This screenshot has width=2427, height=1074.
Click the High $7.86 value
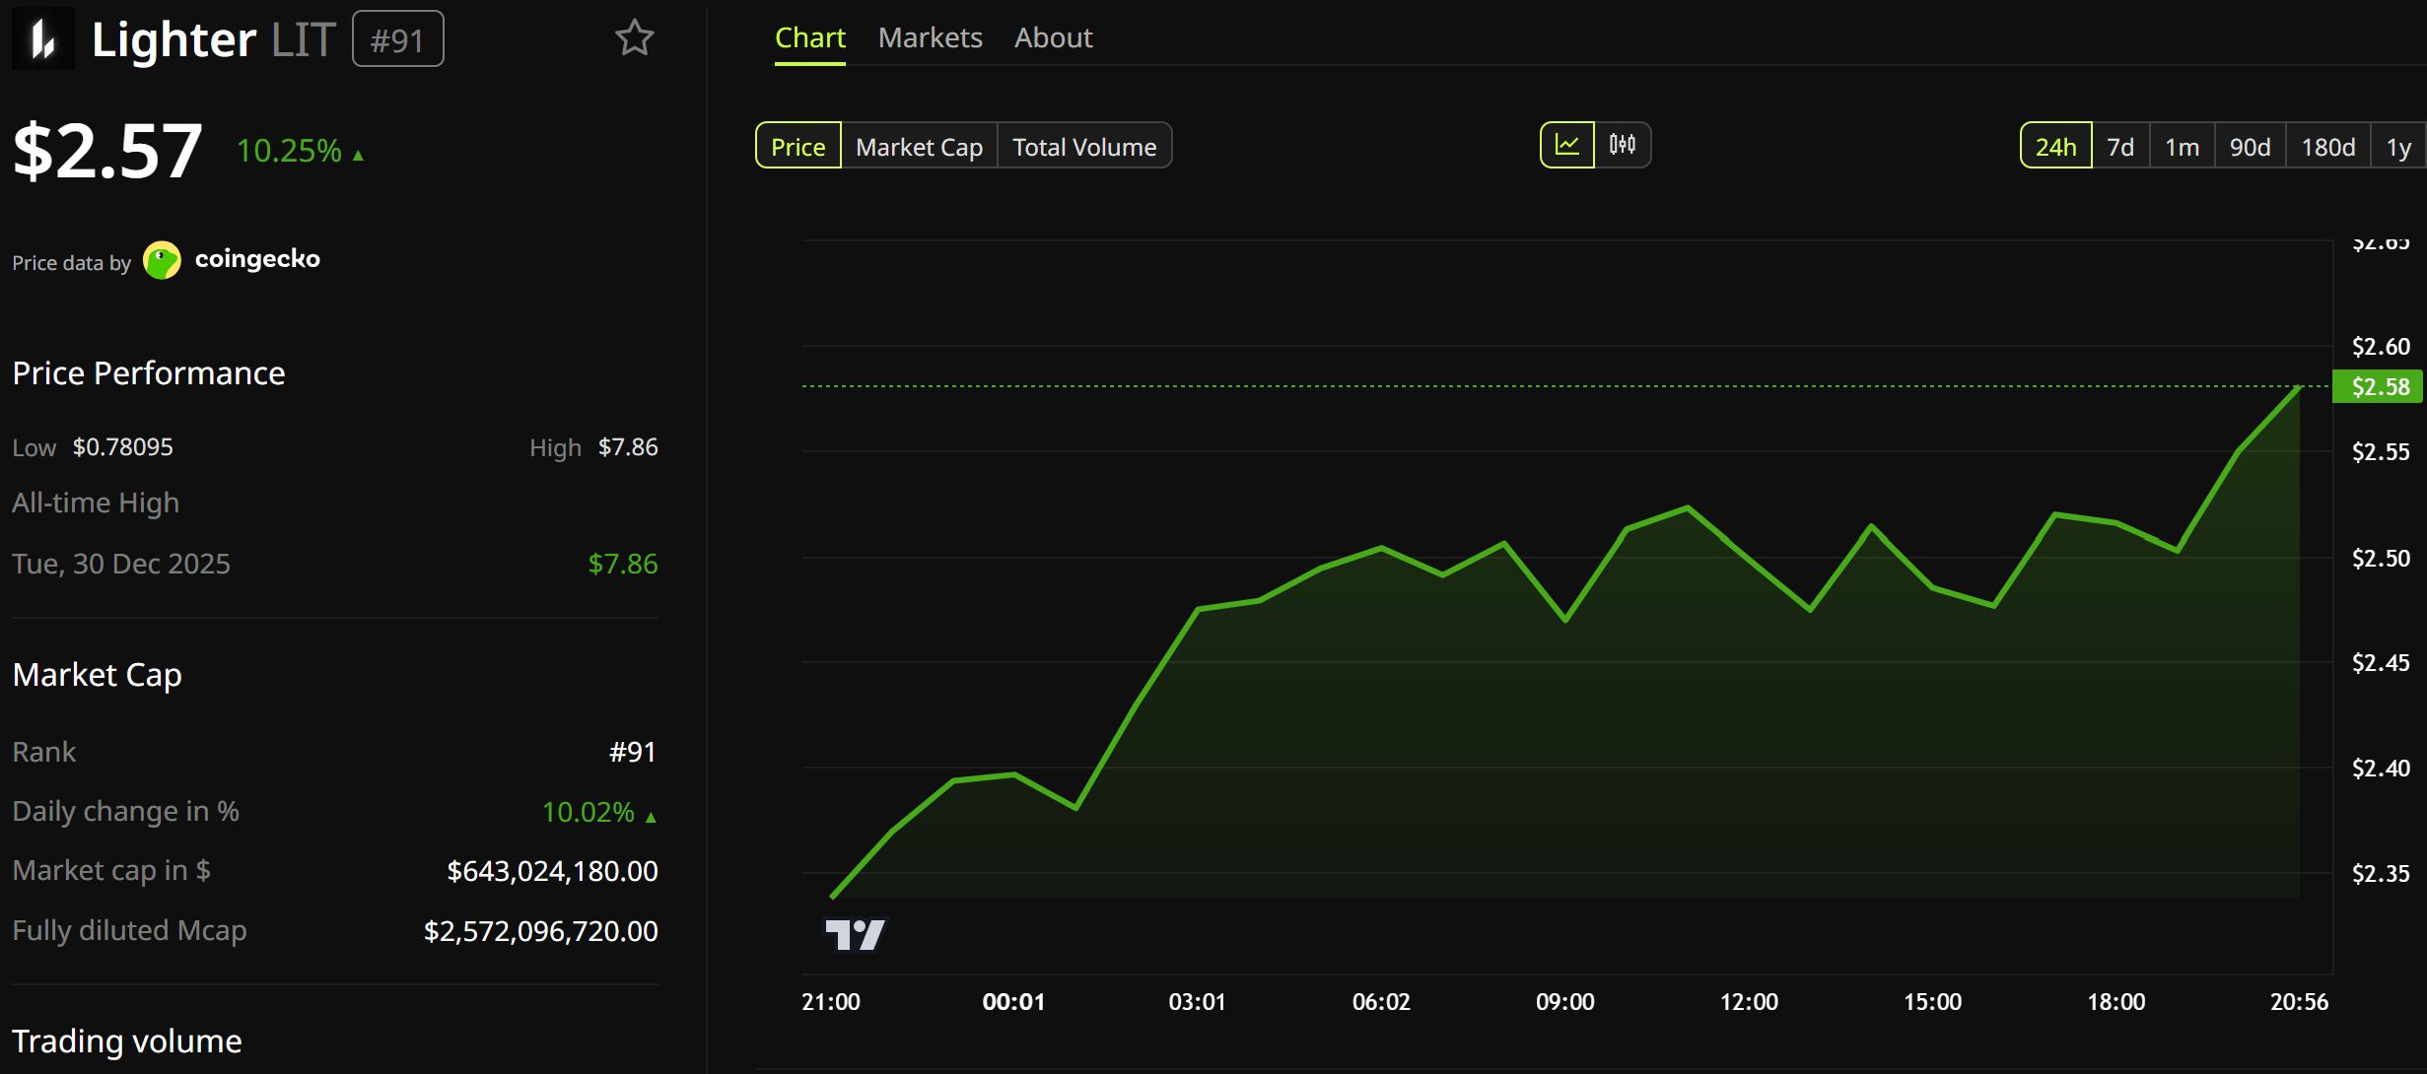(x=628, y=447)
